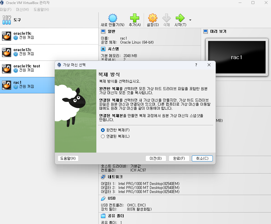Click 'OHCI, EHCI' USB controller value
The height and width of the screenshot is (224, 271).
[137, 205]
